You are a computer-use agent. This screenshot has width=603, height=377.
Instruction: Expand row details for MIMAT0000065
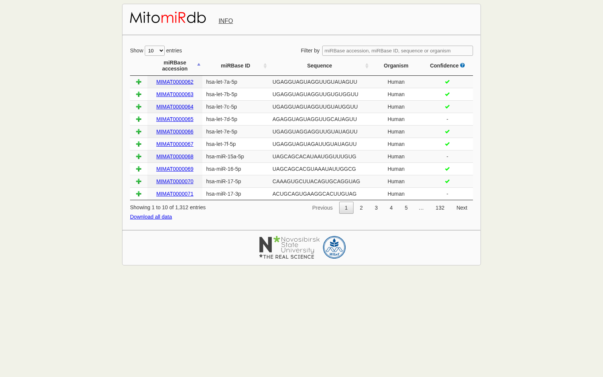139,119
